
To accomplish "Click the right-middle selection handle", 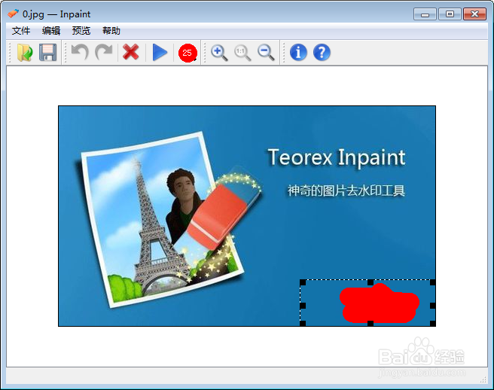I will coord(432,305).
